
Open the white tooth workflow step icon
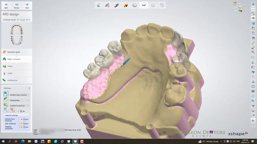135,5
